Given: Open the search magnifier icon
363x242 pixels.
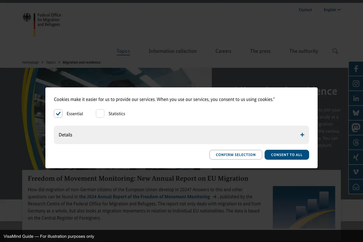Looking at the screenshot, I should tap(335, 51).
